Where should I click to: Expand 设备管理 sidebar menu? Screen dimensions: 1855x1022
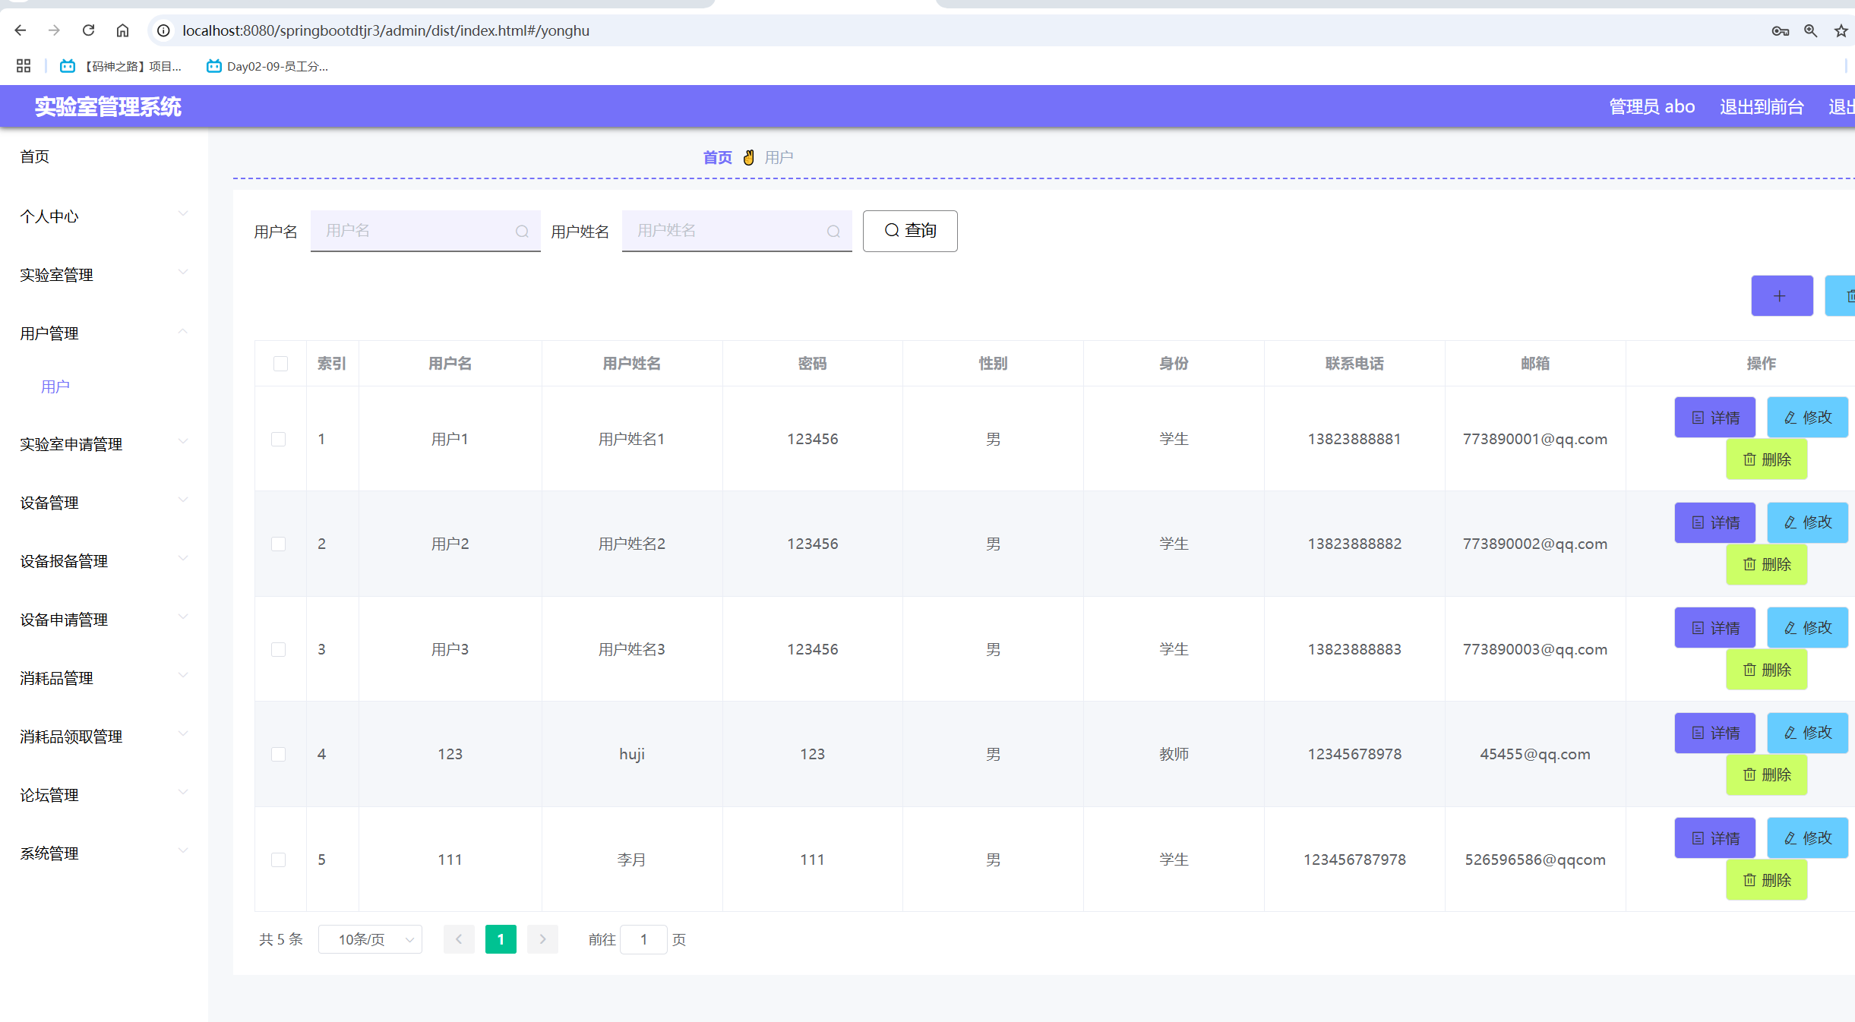pyautogui.click(x=104, y=503)
